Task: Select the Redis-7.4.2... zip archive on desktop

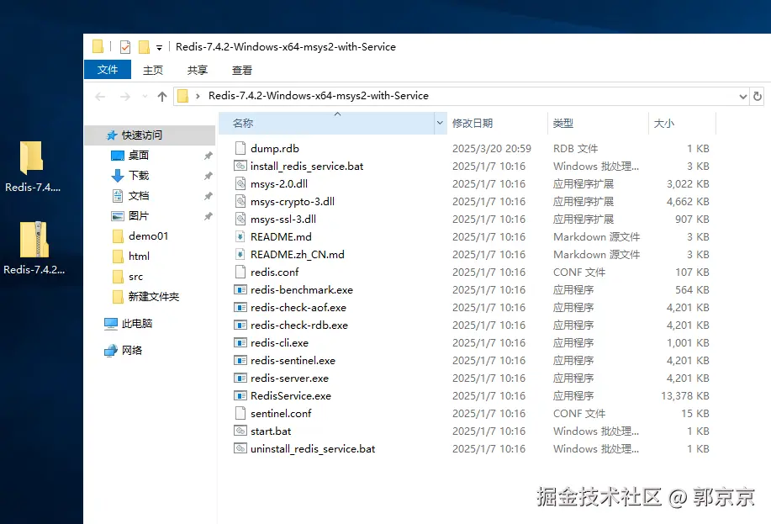Action: [34, 247]
